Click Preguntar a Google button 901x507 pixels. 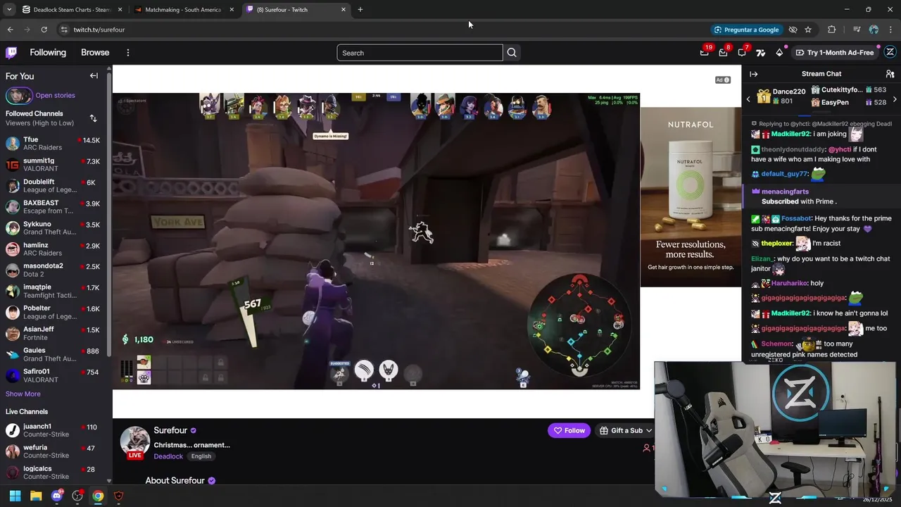[746, 30]
